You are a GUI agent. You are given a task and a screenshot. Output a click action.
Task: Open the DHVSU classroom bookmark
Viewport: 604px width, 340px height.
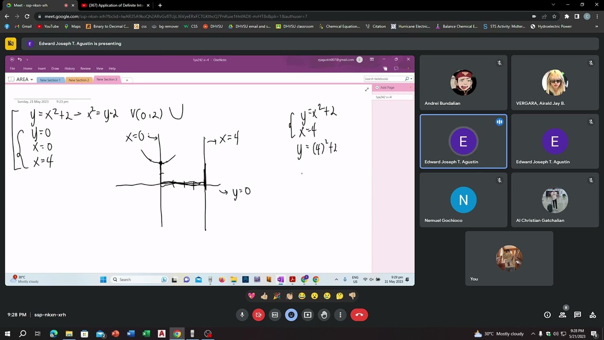tap(294, 26)
